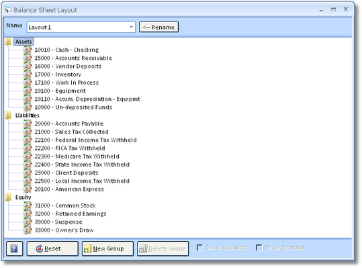Click the Rename button
Viewport: 362px width, 268px height.
159,28
